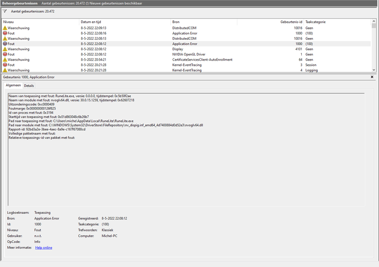Click the Gebruiker value n.v.t.
The height and width of the screenshot is (267, 379).
coord(38,236)
